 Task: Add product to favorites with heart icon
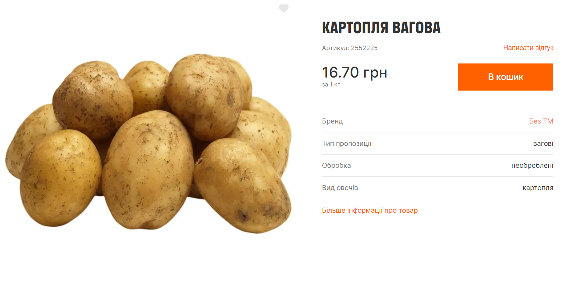pos(283,8)
